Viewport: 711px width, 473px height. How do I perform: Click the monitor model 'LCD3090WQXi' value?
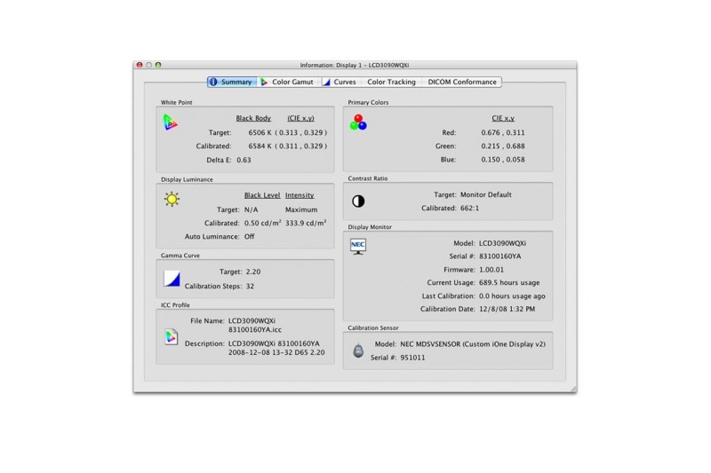502,243
